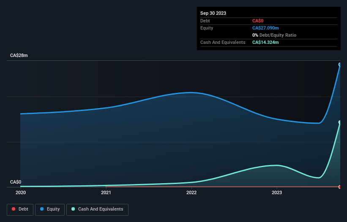Click the blue Equity legend dot

pyautogui.click(x=42, y=209)
